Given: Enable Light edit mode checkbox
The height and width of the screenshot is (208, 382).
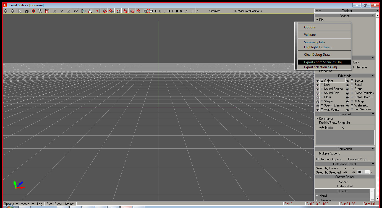Looking at the screenshot, I should (x=322, y=85).
